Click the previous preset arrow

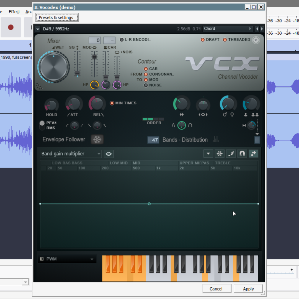[x=257, y=29]
